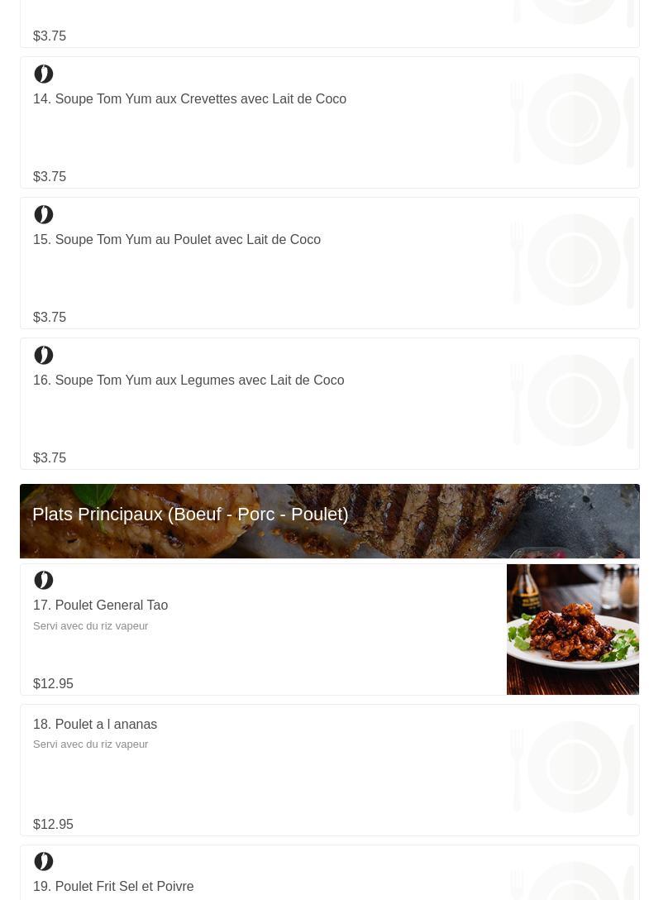Open 16. Soupe Tom Yum aux Legumes
The width and height of the screenshot is (649, 900).
188,381
